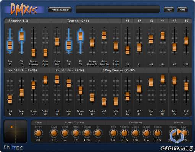Screen dimensions: 195x152
Task: Click the Sound Tracker Release knob
Action: pos(87,133)
